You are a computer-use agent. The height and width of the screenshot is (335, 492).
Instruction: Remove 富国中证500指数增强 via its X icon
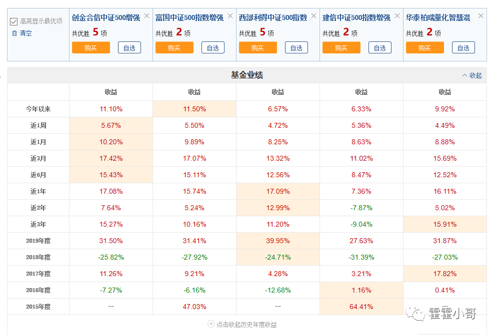pos(229,15)
